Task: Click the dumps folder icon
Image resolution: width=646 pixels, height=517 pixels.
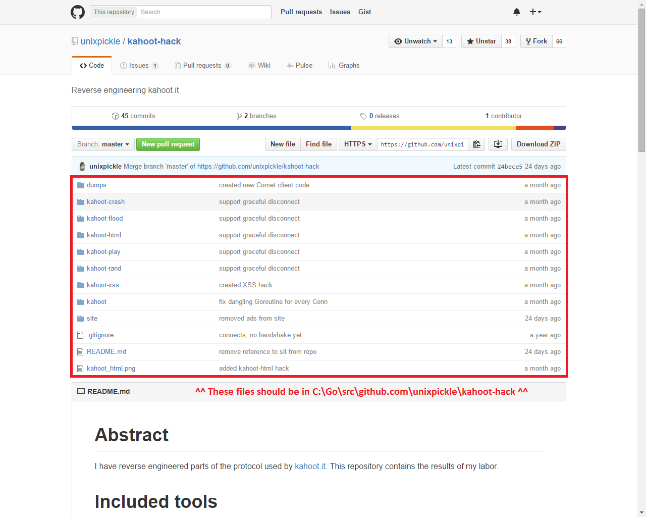Action: (x=81, y=185)
